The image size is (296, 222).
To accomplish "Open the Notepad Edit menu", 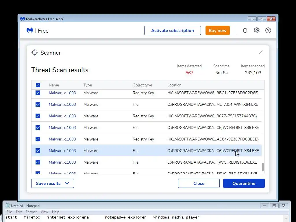I will point(19,212).
